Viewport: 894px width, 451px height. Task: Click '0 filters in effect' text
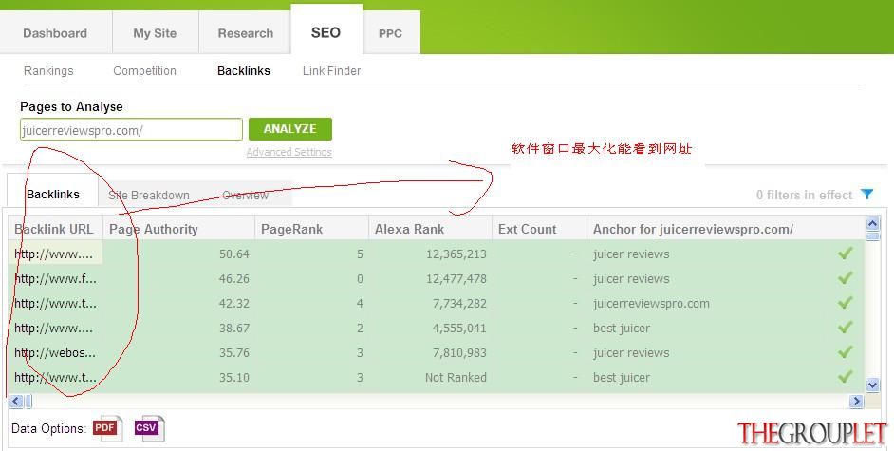tap(804, 195)
